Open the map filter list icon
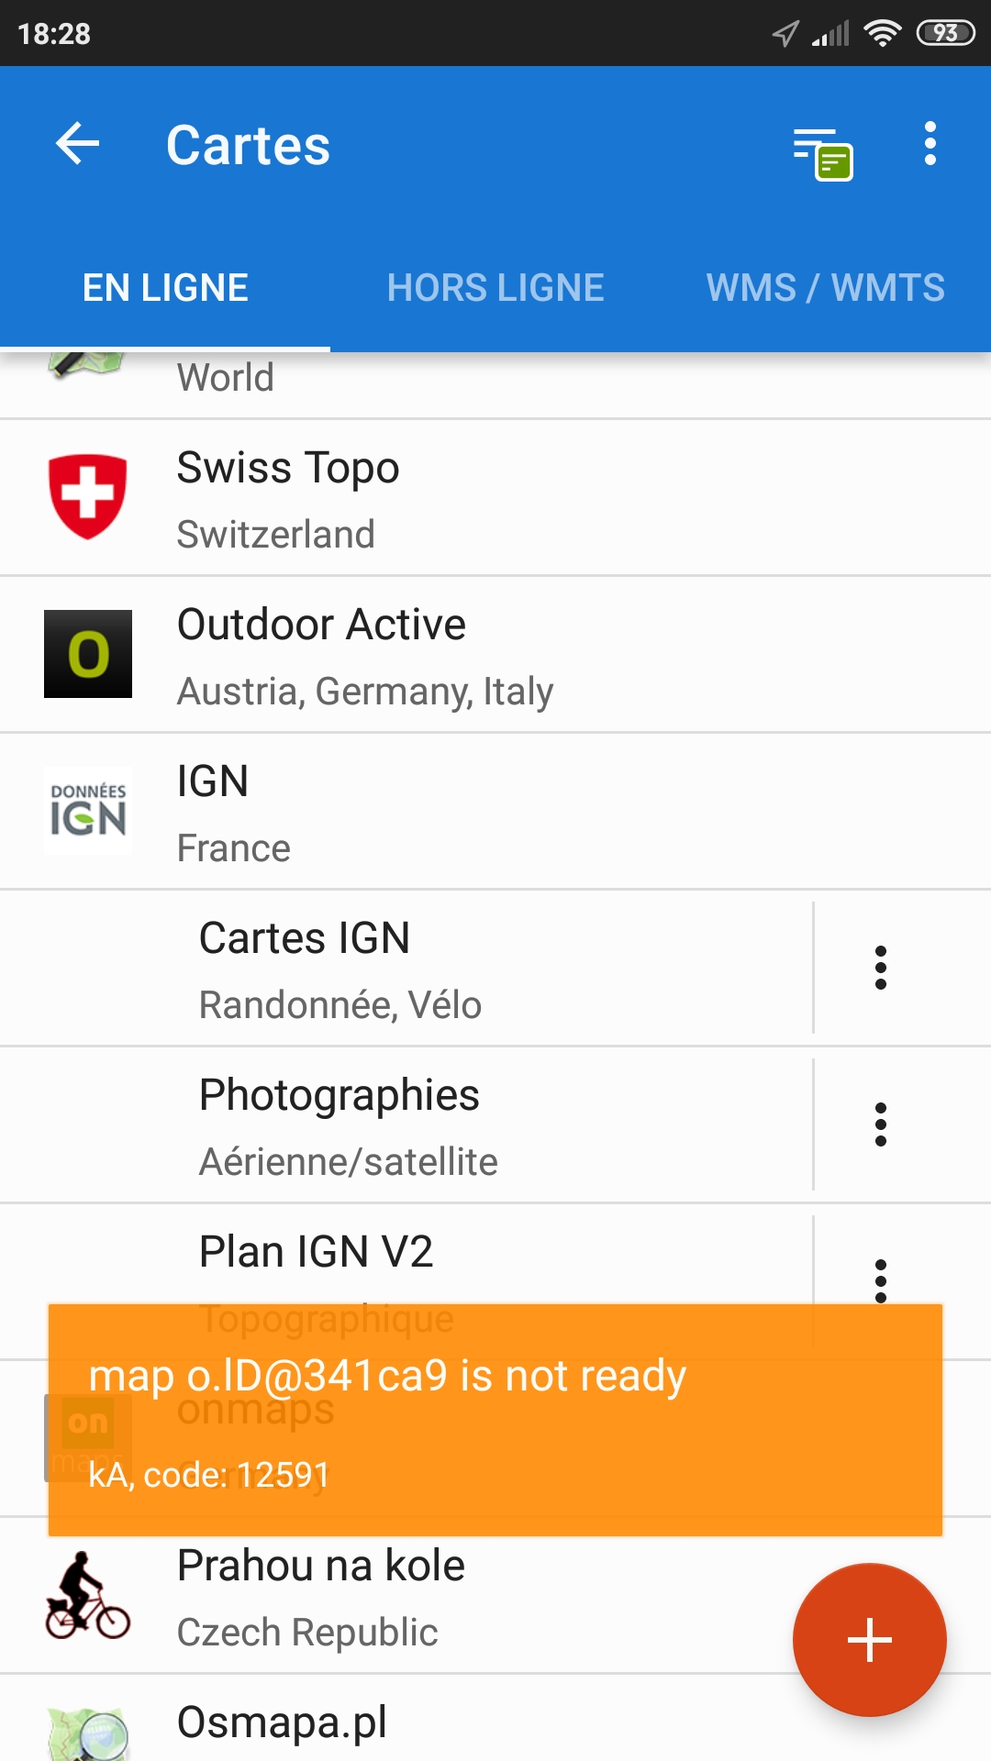991x1761 pixels. coord(822,152)
